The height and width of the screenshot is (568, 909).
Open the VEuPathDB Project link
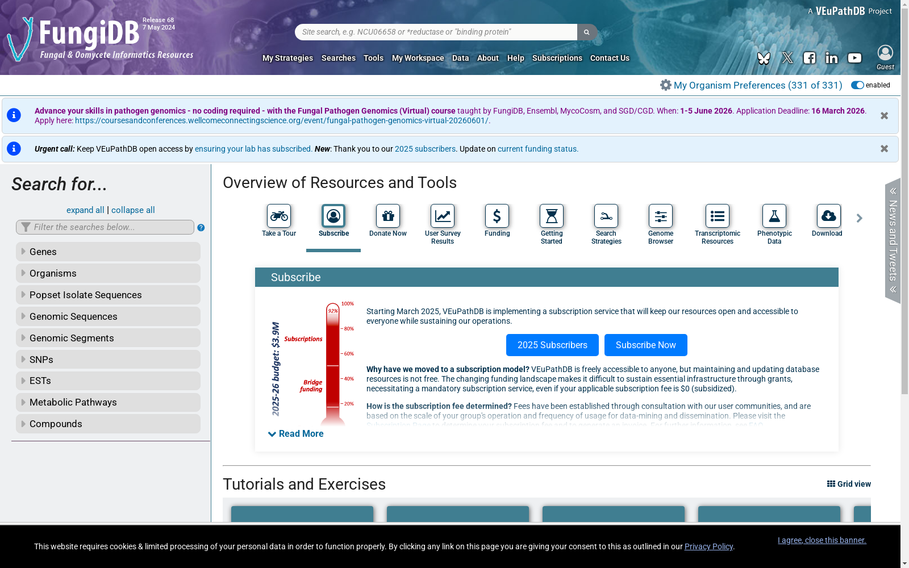(850, 11)
